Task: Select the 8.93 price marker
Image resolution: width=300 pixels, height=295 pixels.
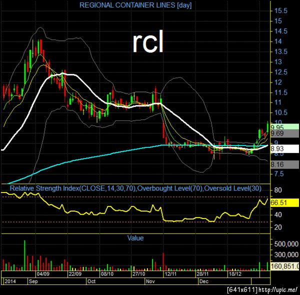Action: (x=285, y=148)
